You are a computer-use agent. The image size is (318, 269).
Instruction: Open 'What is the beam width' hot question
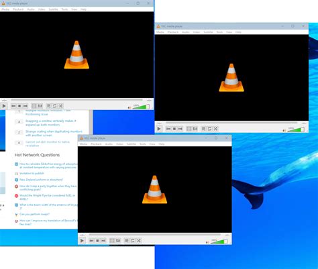(48, 207)
